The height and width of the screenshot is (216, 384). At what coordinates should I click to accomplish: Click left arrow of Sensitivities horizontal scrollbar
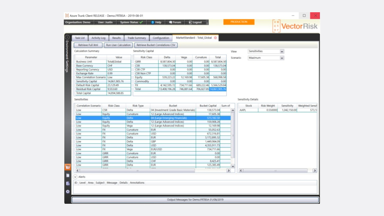[78, 170]
